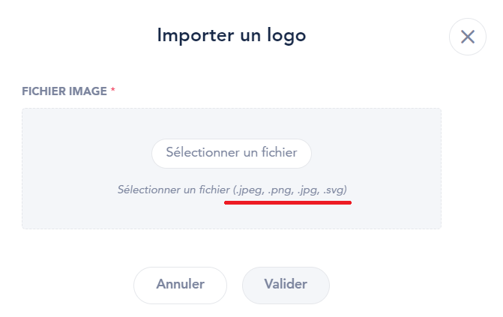Image resolution: width=503 pixels, height=317 pixels.
Task: Select the .png extension in the hint
Action: [x=280, y=190]
